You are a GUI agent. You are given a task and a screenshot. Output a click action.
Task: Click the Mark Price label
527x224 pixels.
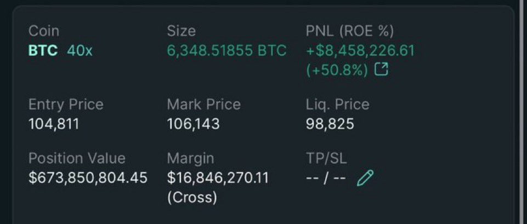(203, 105)
